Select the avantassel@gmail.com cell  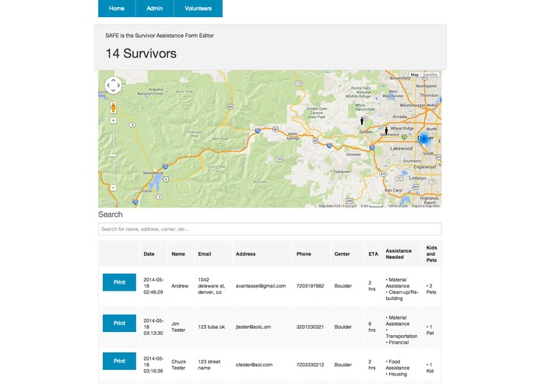(x=261, y=286)
